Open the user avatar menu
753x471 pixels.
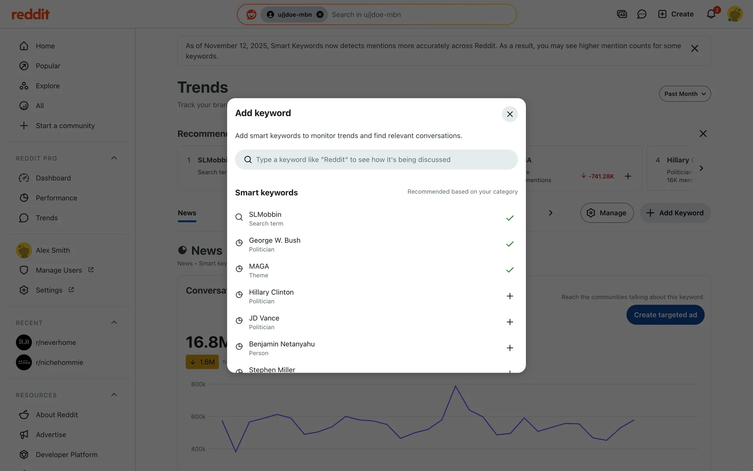pyautogui.click(x=735, y=14)
